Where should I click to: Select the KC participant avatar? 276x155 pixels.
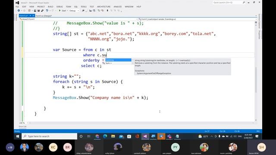pyautogui.click(x=53, y=147)
